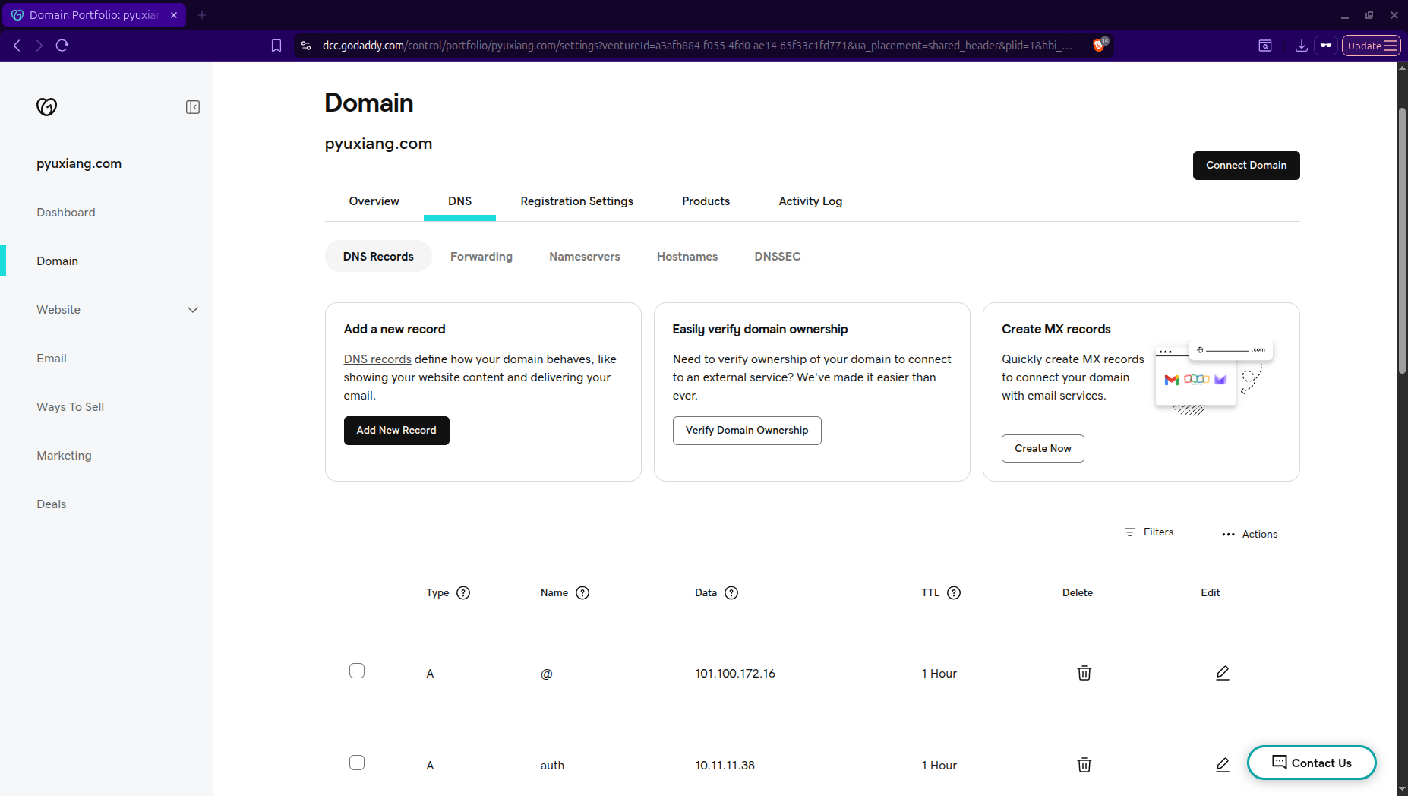Reload the page with the refresh icon
1408x796 pixels.
(x=62, y=46)
